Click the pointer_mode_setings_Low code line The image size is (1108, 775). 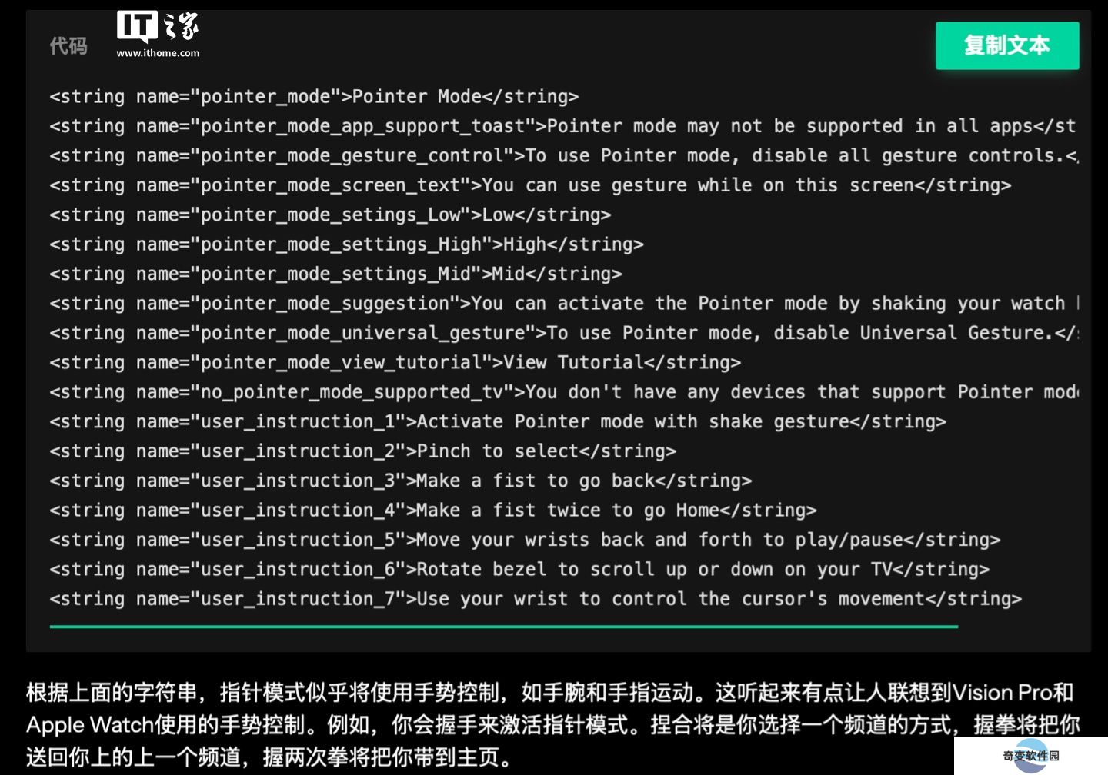(330, 215)
